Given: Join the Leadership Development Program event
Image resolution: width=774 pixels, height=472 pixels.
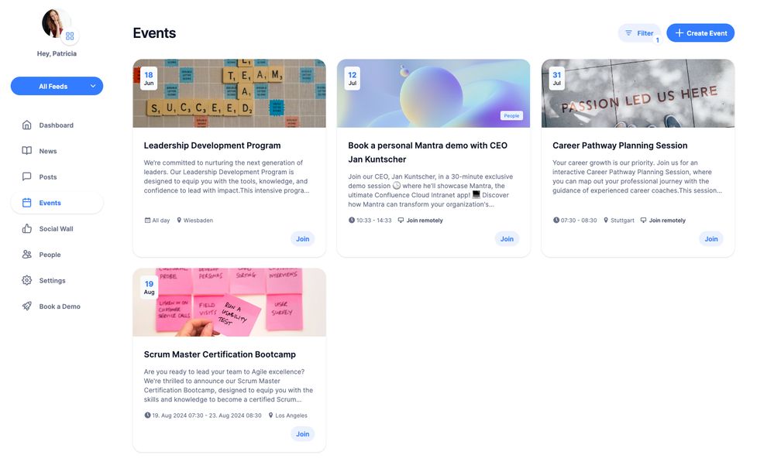Looking at the screenshot, I should (303, 239).
